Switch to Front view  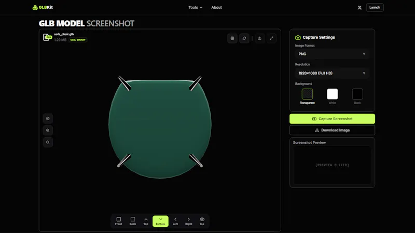[x=119, y=221]
